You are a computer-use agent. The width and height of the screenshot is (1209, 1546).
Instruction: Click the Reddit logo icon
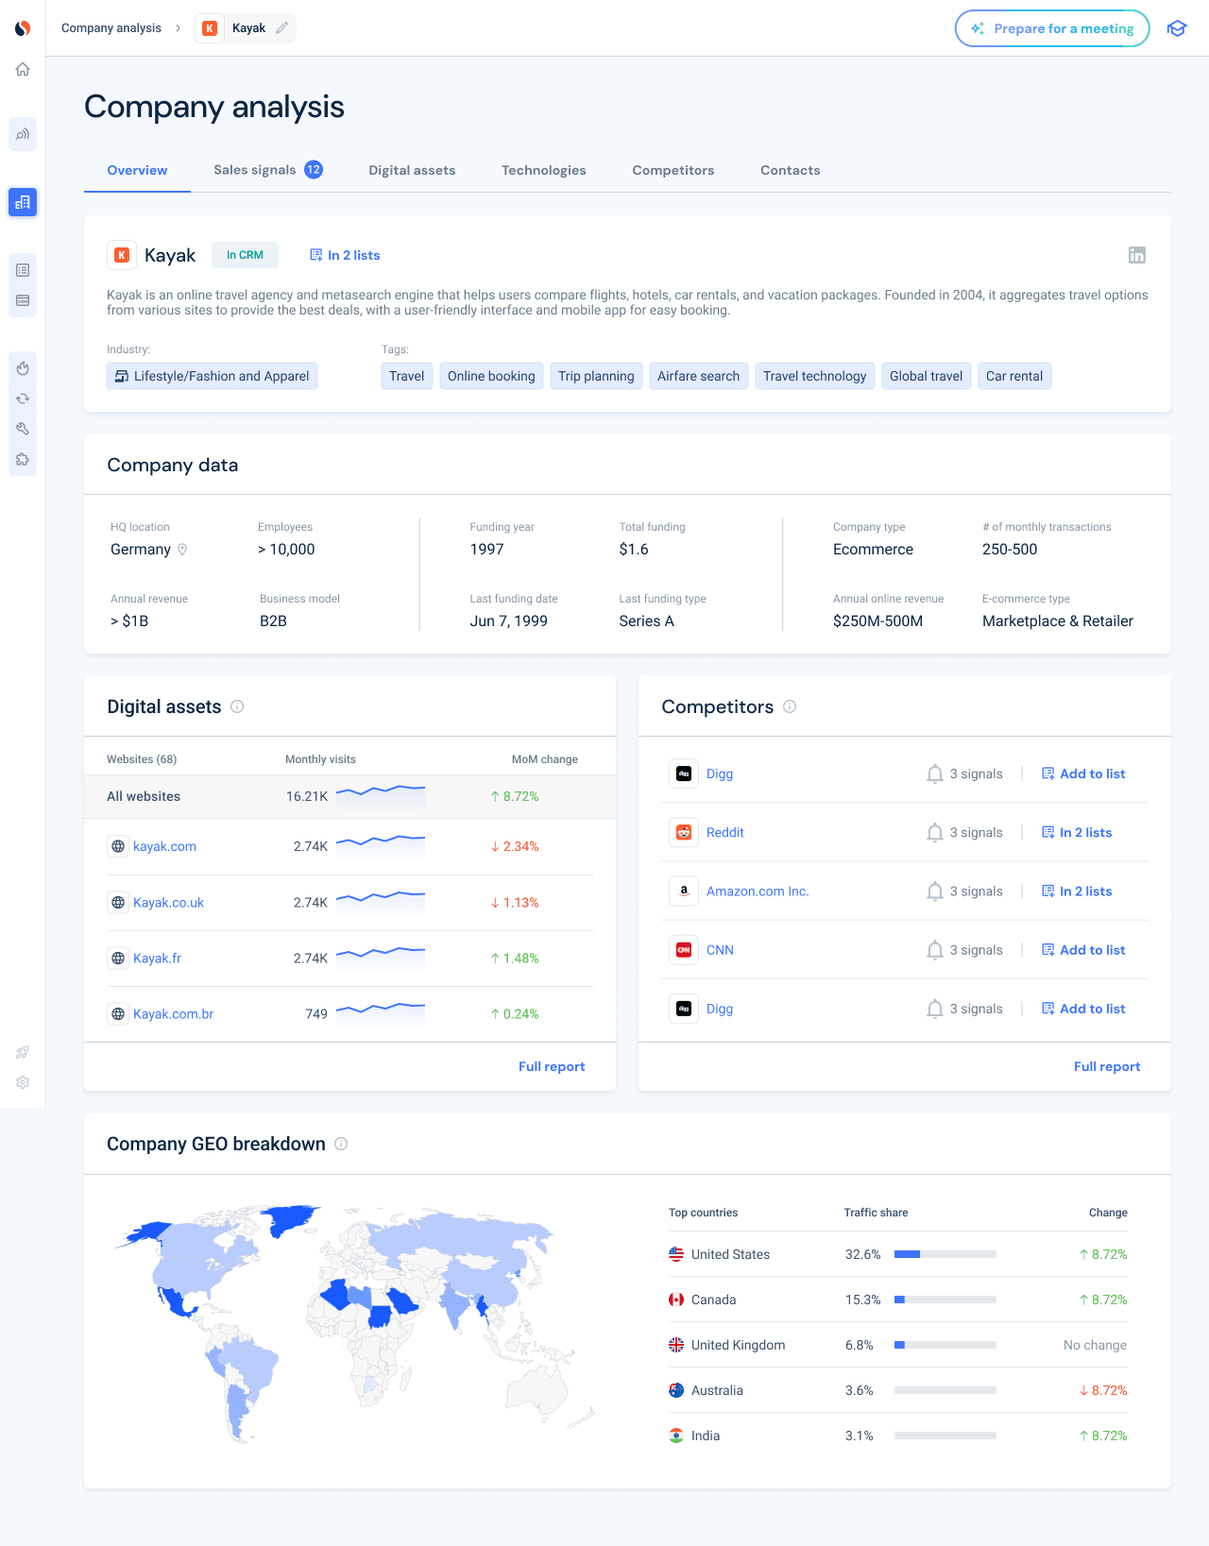point(684,832)
